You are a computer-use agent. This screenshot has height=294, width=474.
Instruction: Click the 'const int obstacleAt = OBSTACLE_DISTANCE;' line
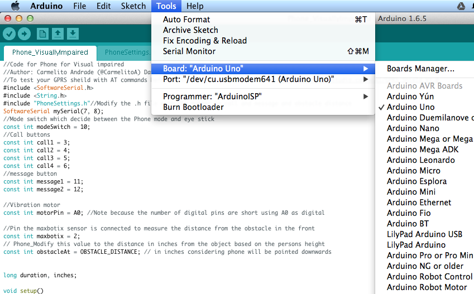click(71, 252)
